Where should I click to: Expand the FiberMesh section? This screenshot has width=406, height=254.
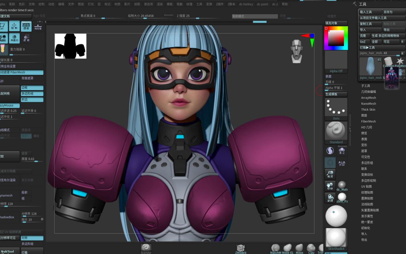(368, 121)
